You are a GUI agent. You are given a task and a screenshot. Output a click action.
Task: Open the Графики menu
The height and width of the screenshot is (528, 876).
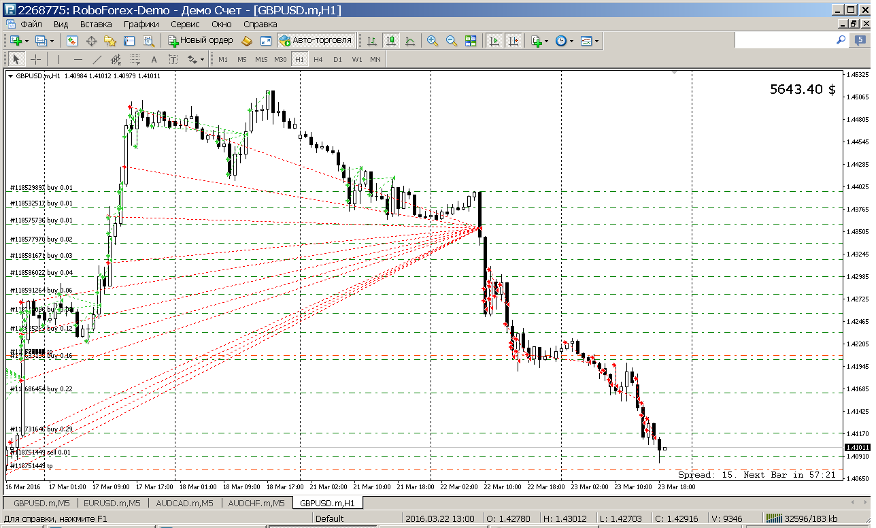pyautogui.click(x=141, y=24)
